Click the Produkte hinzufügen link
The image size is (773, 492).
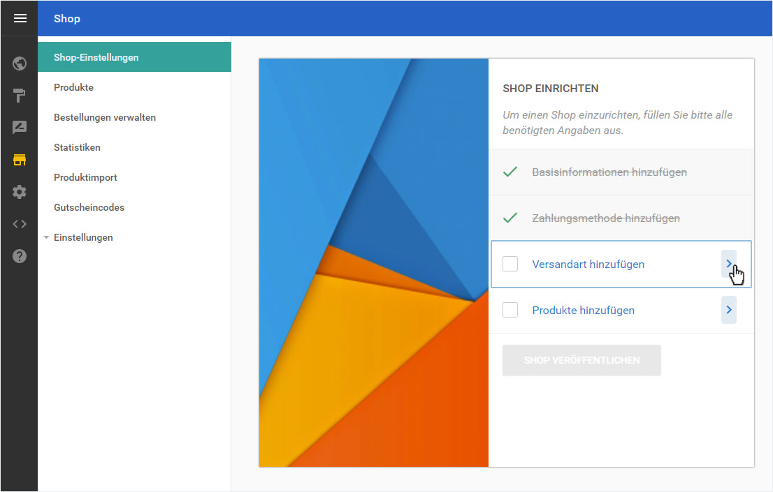coord(583,311)
